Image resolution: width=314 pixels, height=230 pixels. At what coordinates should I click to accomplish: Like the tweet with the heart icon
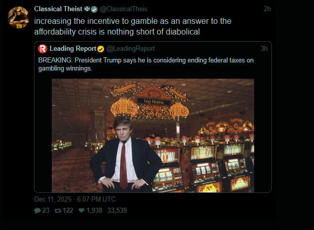pyautogui.click(x=81, y=211)
